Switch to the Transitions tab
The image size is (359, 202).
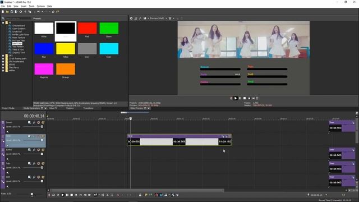click(88, 108)
